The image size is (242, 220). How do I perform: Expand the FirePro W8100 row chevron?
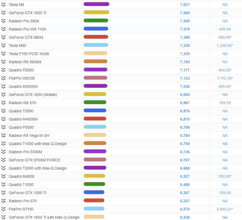click(3, 78)
